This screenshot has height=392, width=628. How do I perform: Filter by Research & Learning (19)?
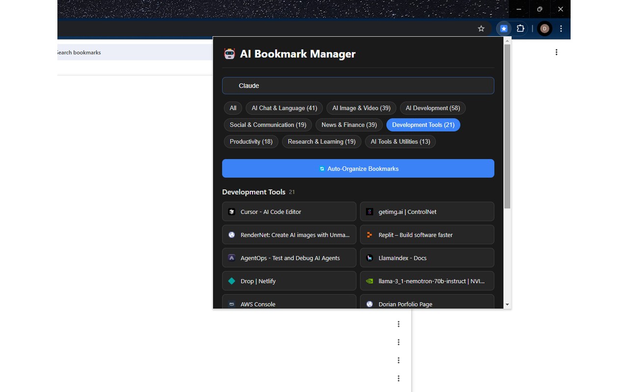click(322, 141)
